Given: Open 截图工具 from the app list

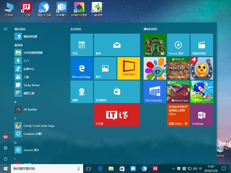Looking at the screenshot, I should click(x=40, y=93).
